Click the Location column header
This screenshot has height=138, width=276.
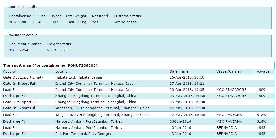(x=62, y=71)
